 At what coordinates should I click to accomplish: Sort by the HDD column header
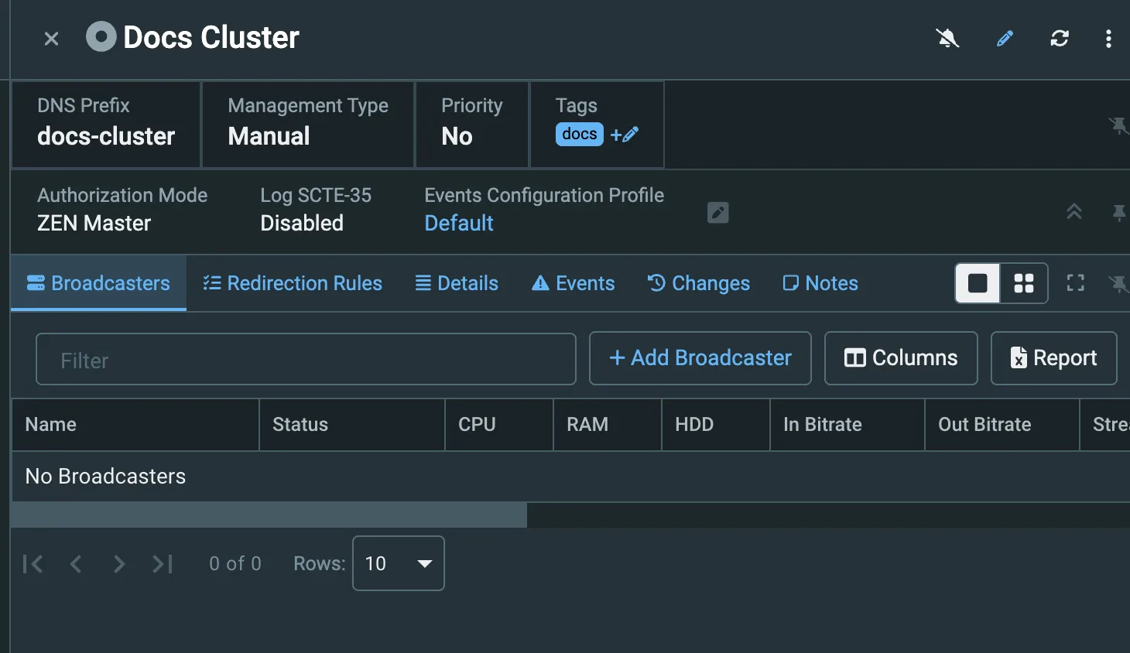716,425
